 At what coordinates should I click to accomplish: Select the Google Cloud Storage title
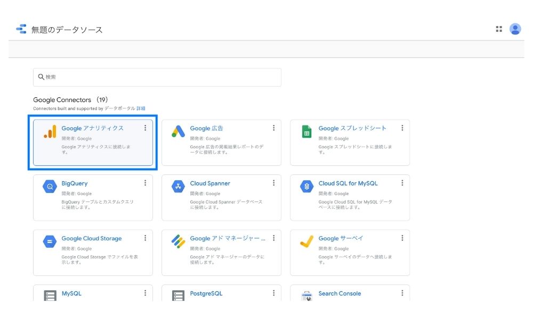pos(92,238)
